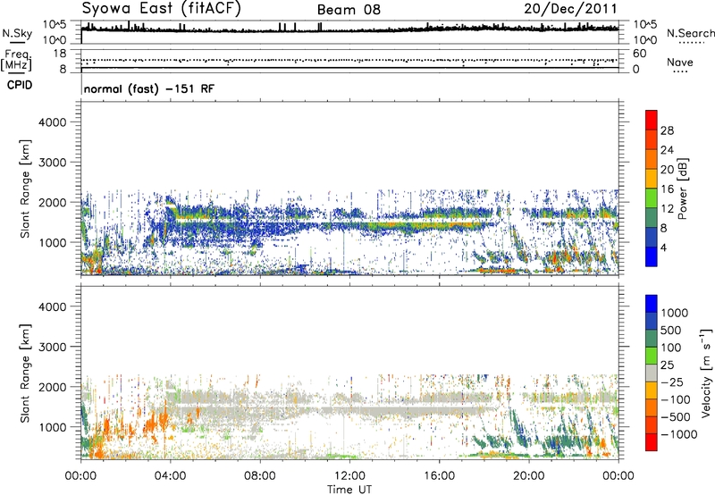Click the '04:00' time axis tick
Viewport: 715px width, 495px height.
click(x=170, y=476)
